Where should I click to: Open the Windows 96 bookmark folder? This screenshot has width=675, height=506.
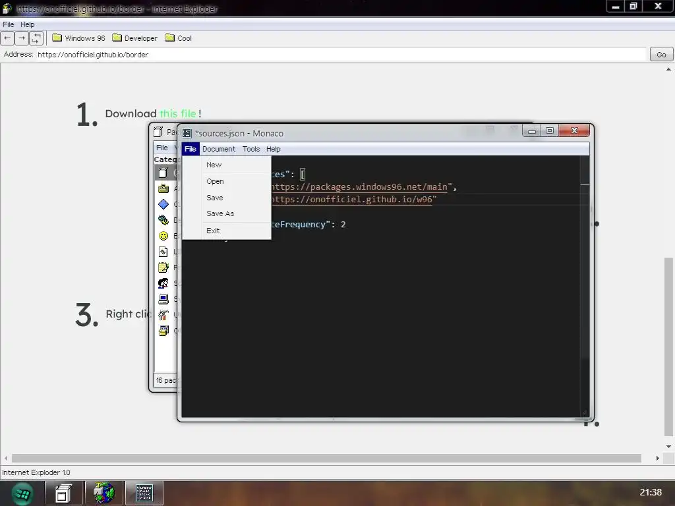pos(79,38)
